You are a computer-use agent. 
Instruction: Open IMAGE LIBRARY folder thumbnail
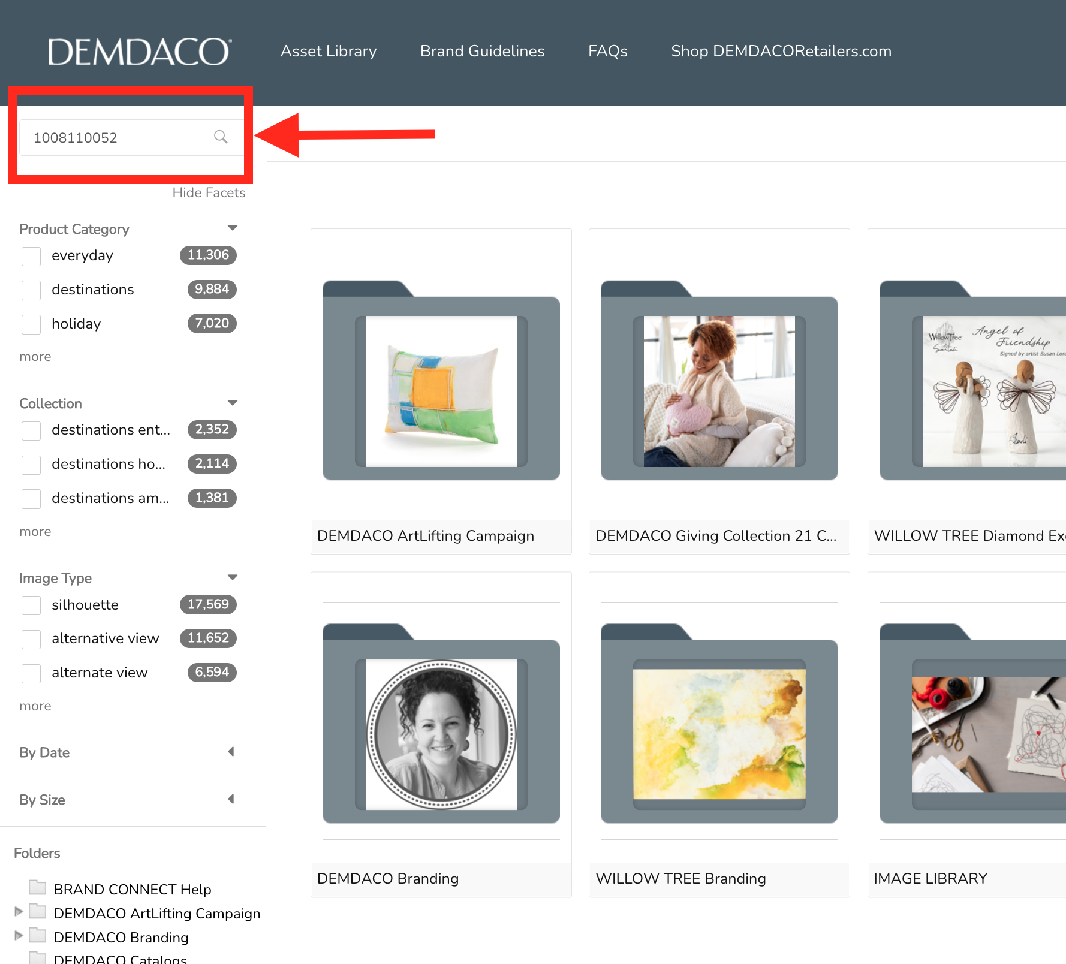point(972,723)
